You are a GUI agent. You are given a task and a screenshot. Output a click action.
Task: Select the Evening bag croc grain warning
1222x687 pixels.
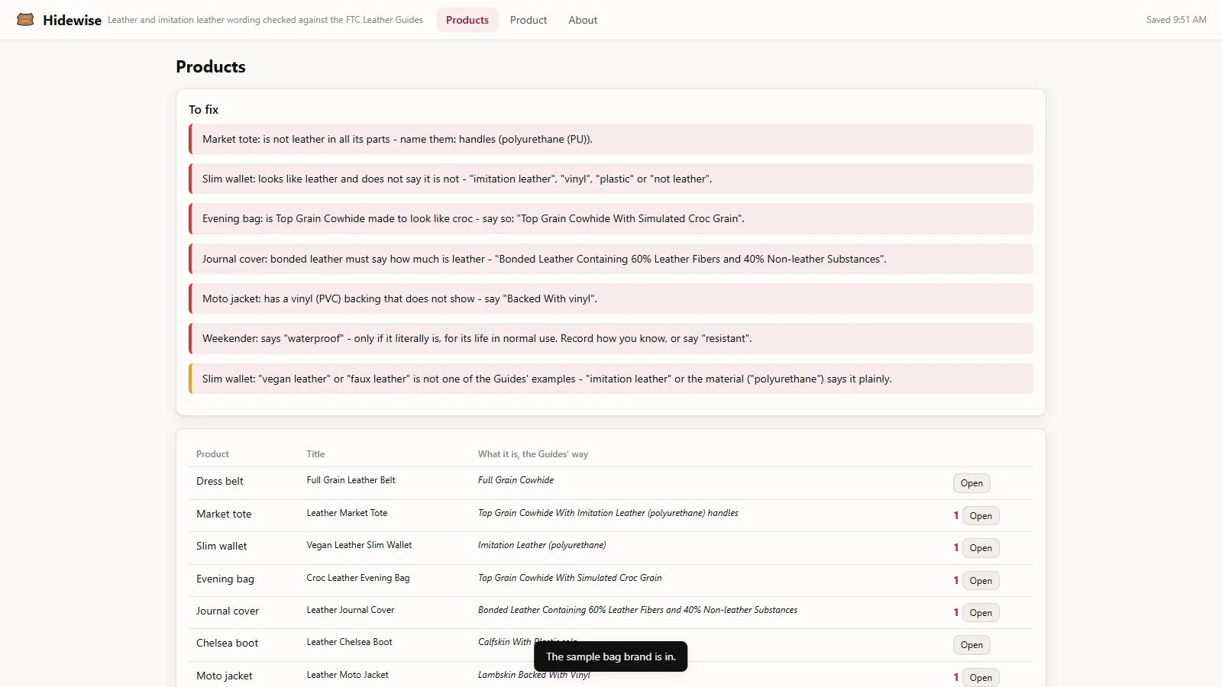point(611,218)
